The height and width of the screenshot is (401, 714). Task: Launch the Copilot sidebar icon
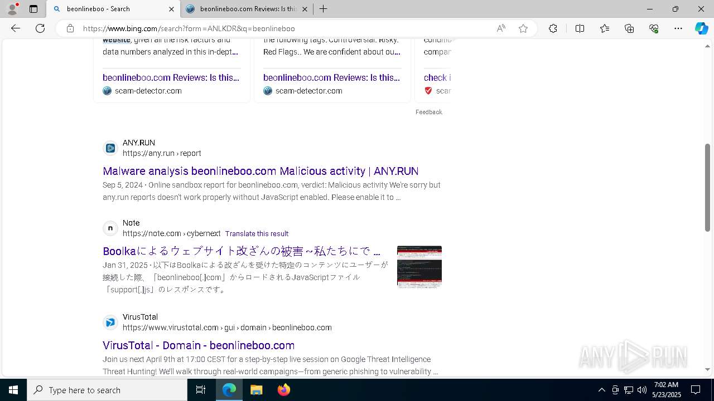coord(701,28)
